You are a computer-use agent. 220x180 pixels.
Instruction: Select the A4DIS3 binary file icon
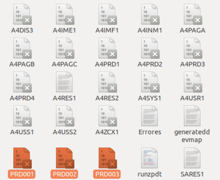coord(22,14)
